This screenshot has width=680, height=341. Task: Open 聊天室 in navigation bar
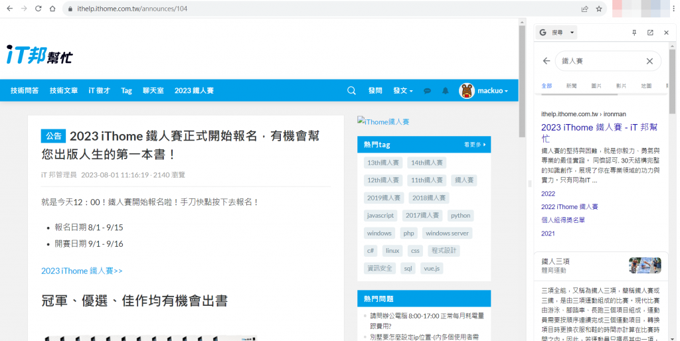(153, 91)
